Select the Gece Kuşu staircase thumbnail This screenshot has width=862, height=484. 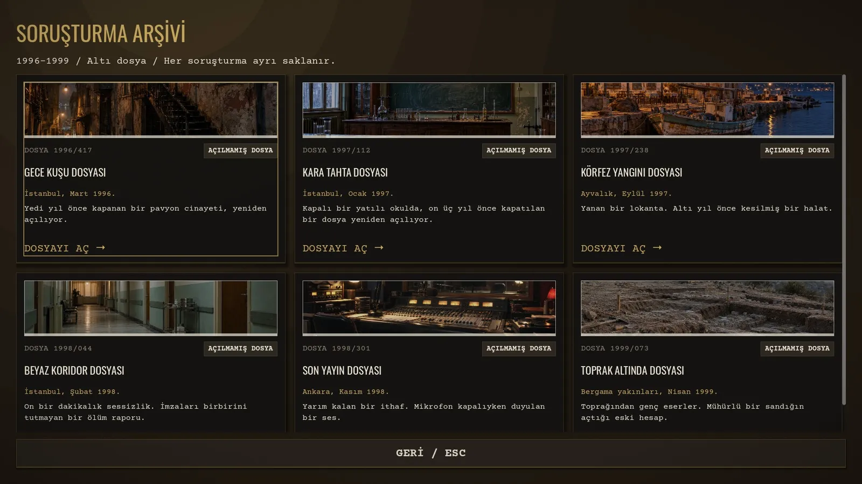coord(151,110)
